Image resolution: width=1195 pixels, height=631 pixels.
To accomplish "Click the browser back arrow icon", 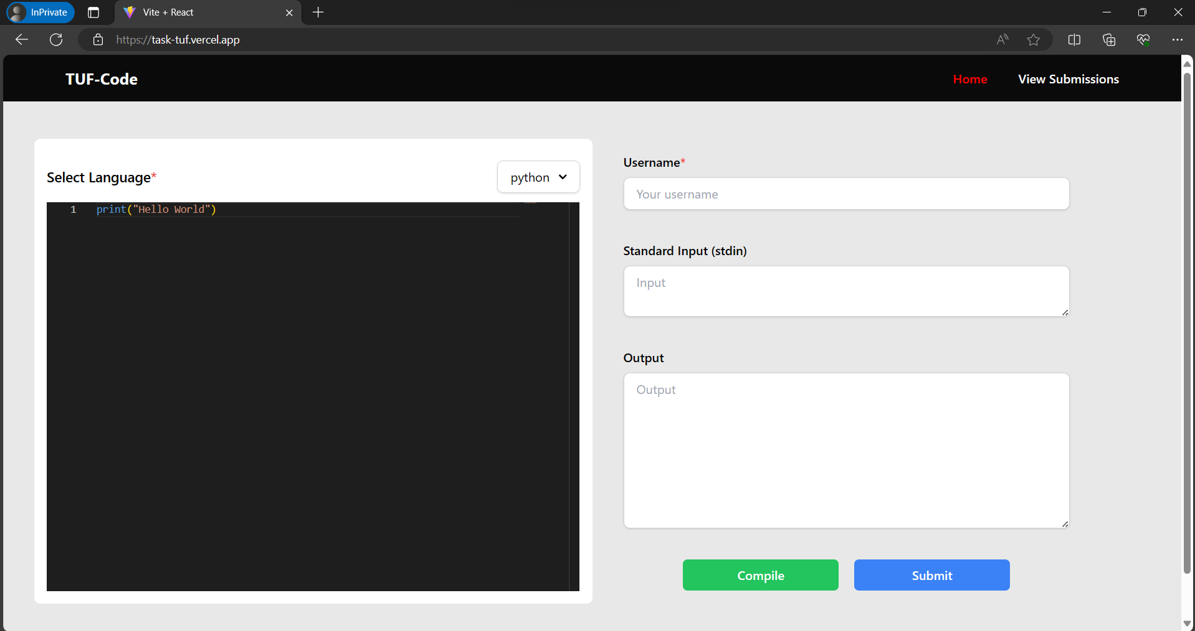I will (x=22, y=40).
